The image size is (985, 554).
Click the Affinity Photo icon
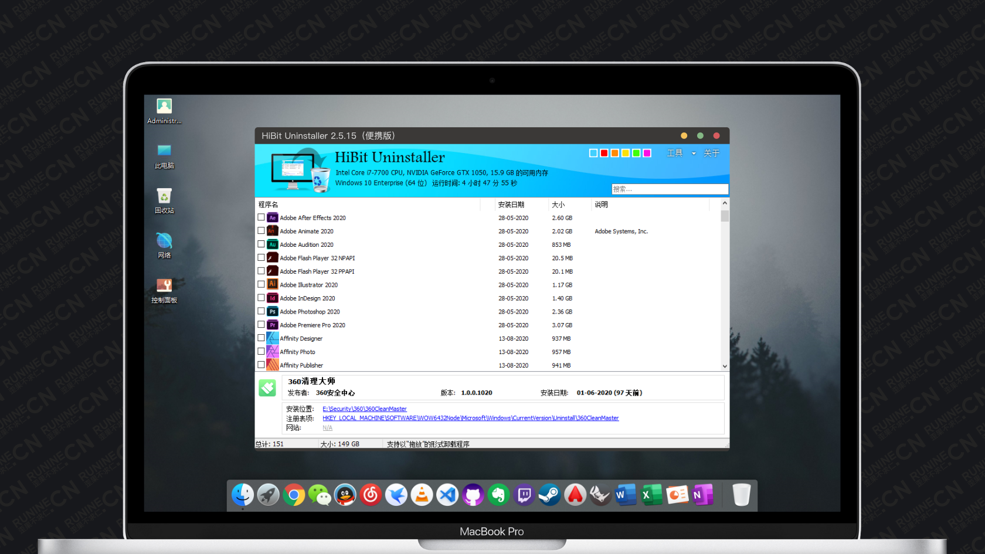pyautogui.click(x=273, y=352)
